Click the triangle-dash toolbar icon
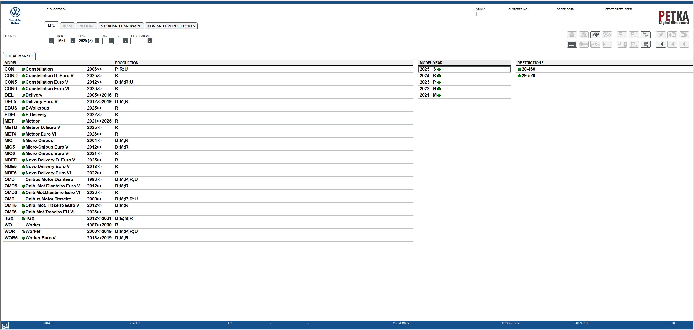The width and height of the screenshot is (694, 330). point(607,44)
